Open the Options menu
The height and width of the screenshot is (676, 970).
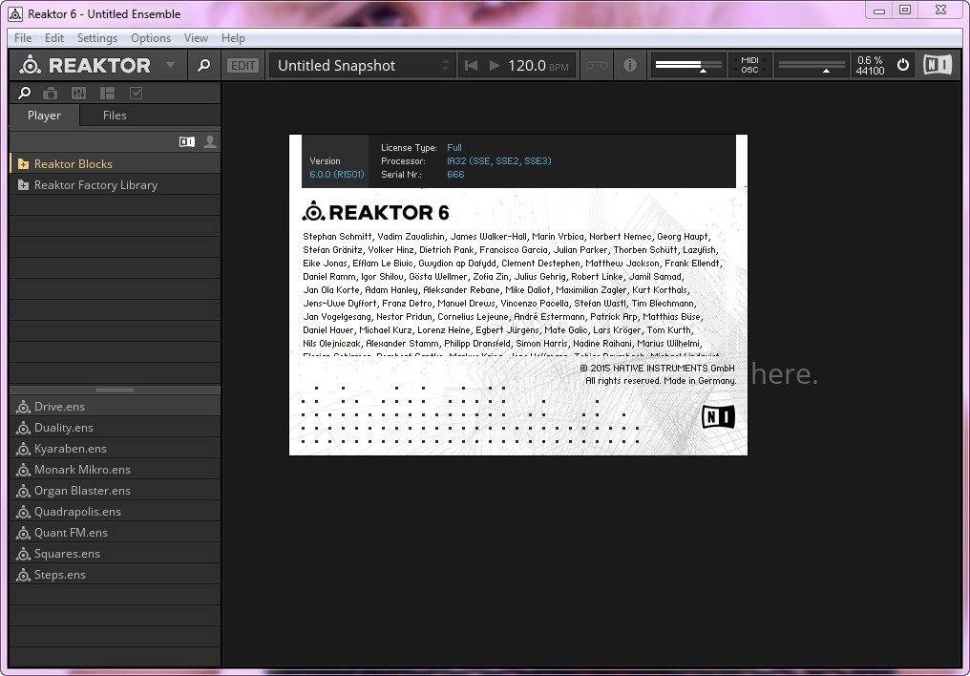pyautogui.click(x=150, y=38)
